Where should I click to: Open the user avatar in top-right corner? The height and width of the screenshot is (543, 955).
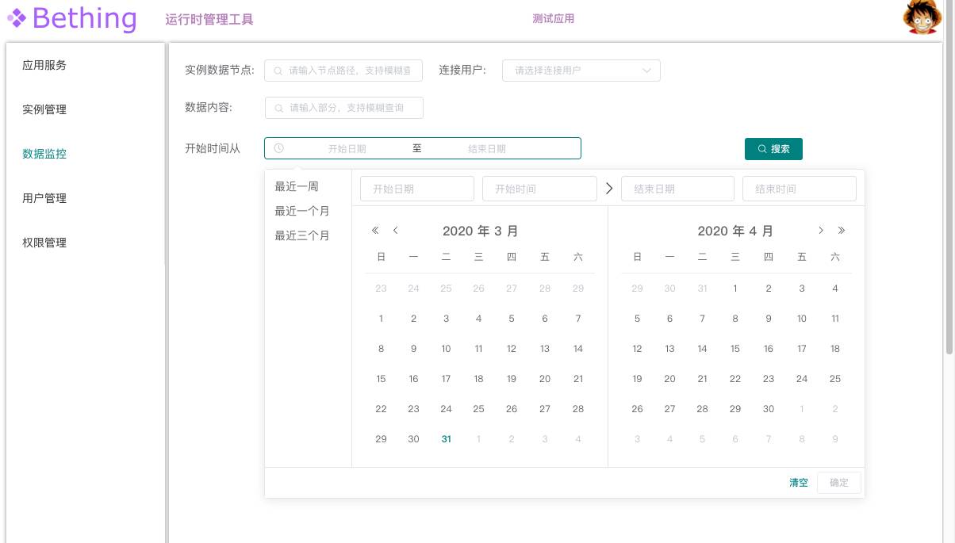point(922,17)
